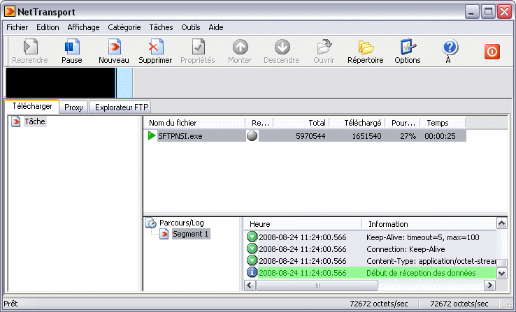This screenshot has height=312, width=516.
Task: Click elapsed time 00:00:25
Action: [x=440, y=136]
